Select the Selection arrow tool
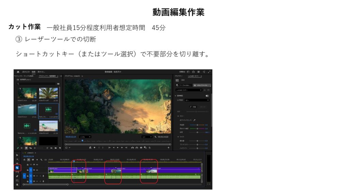This screenshot has width=349, height=196. click(x=17, y=155)
